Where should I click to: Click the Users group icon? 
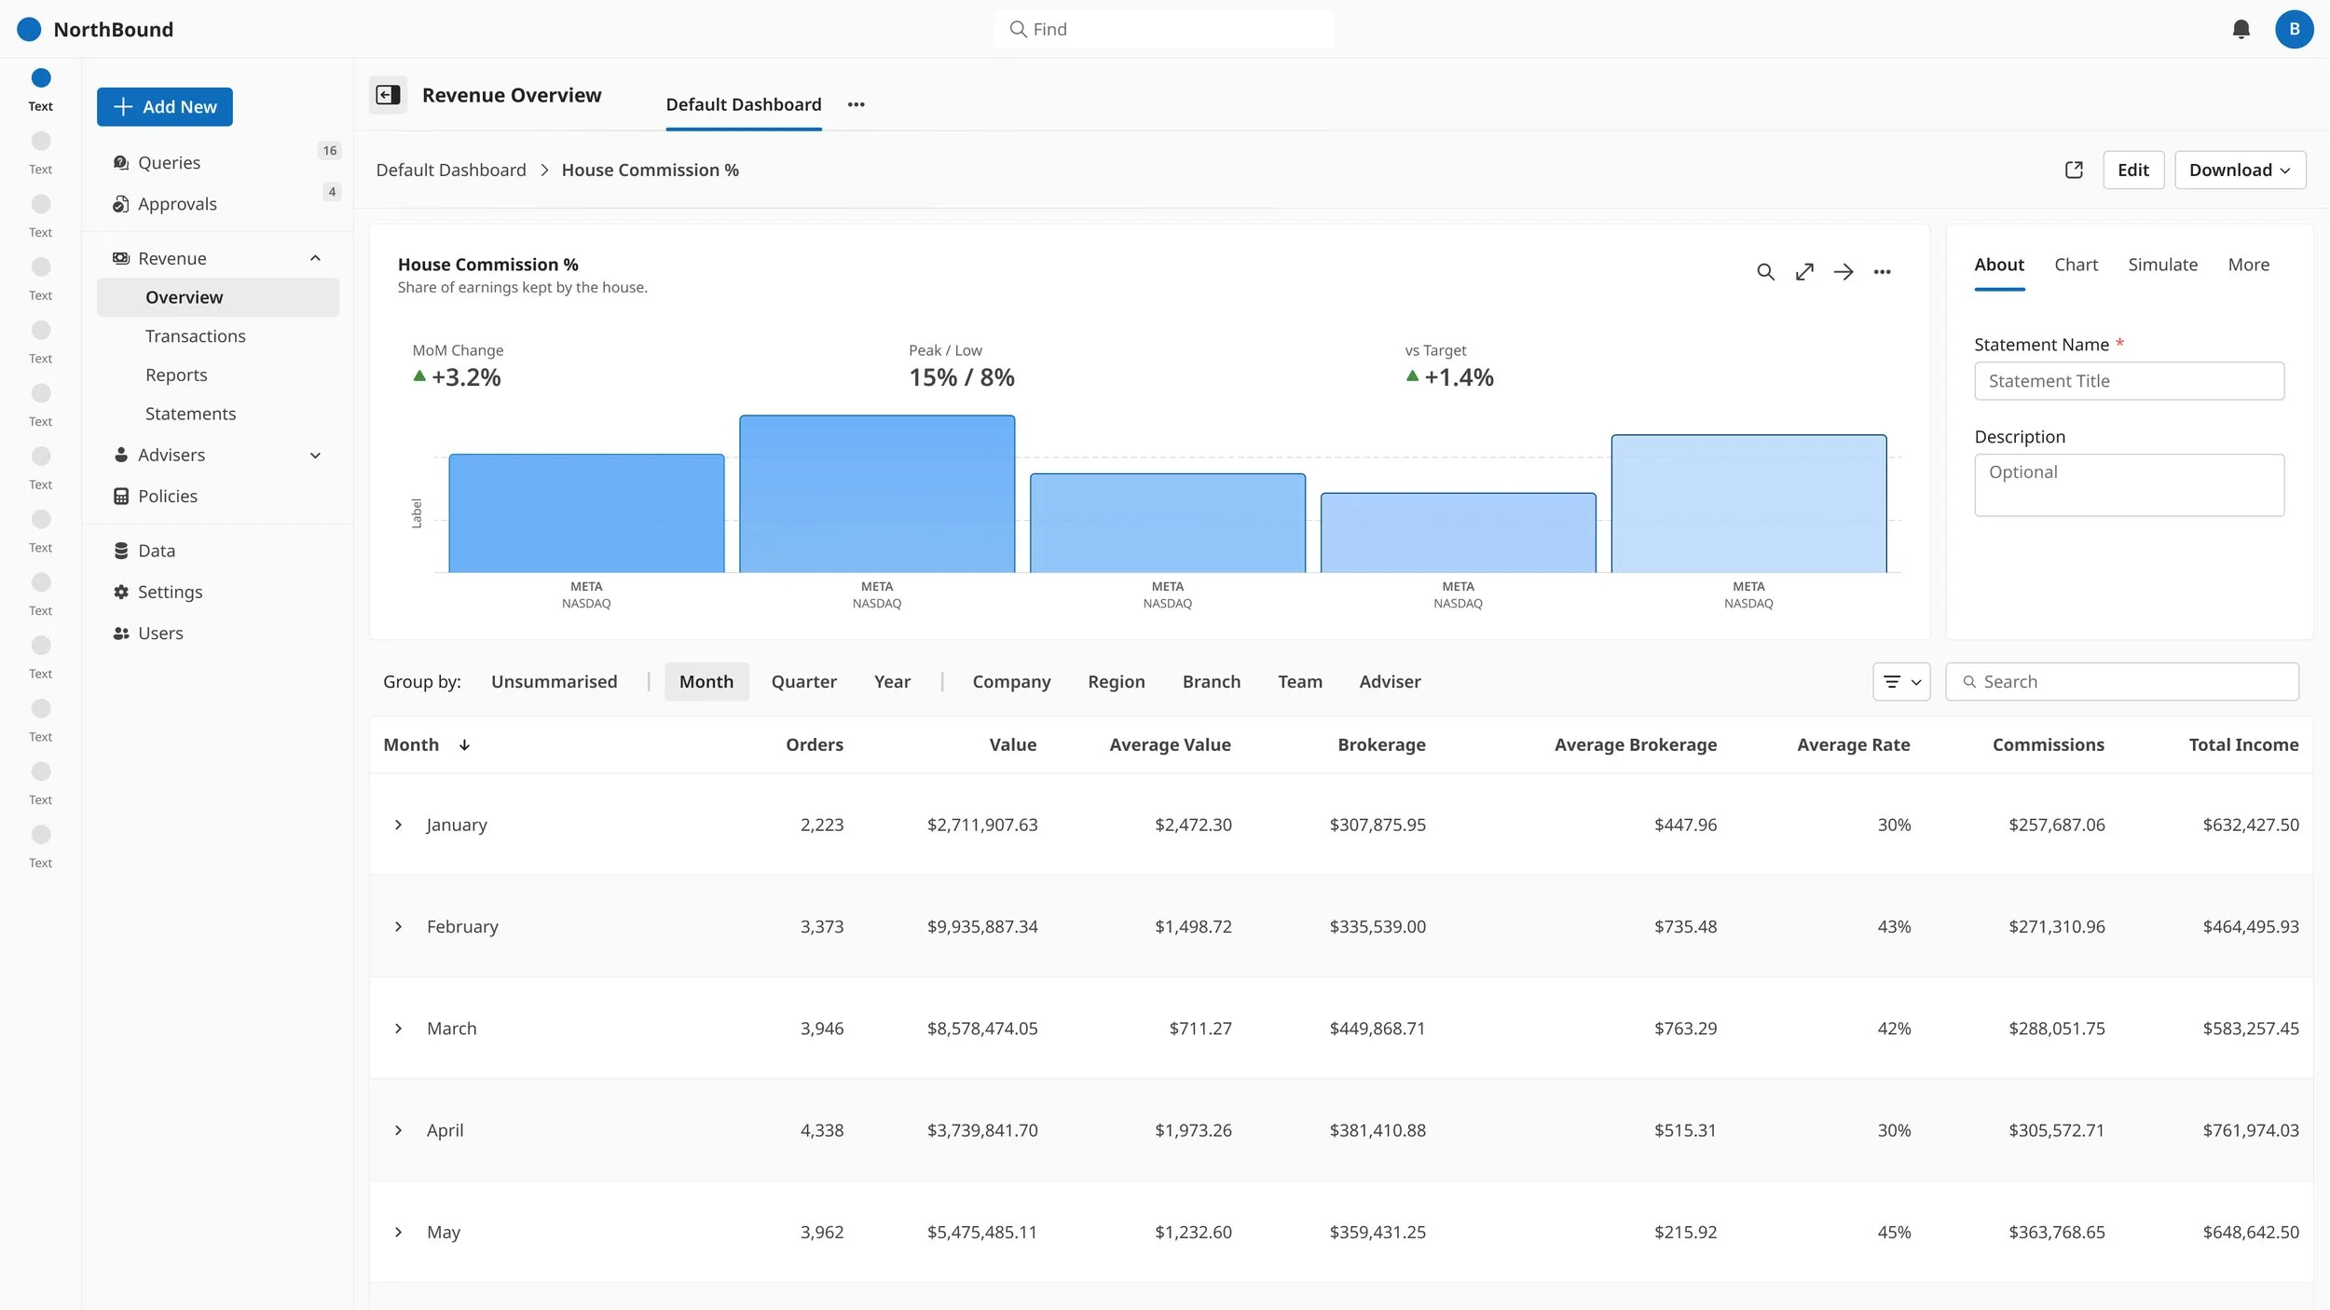pos(120,634)
